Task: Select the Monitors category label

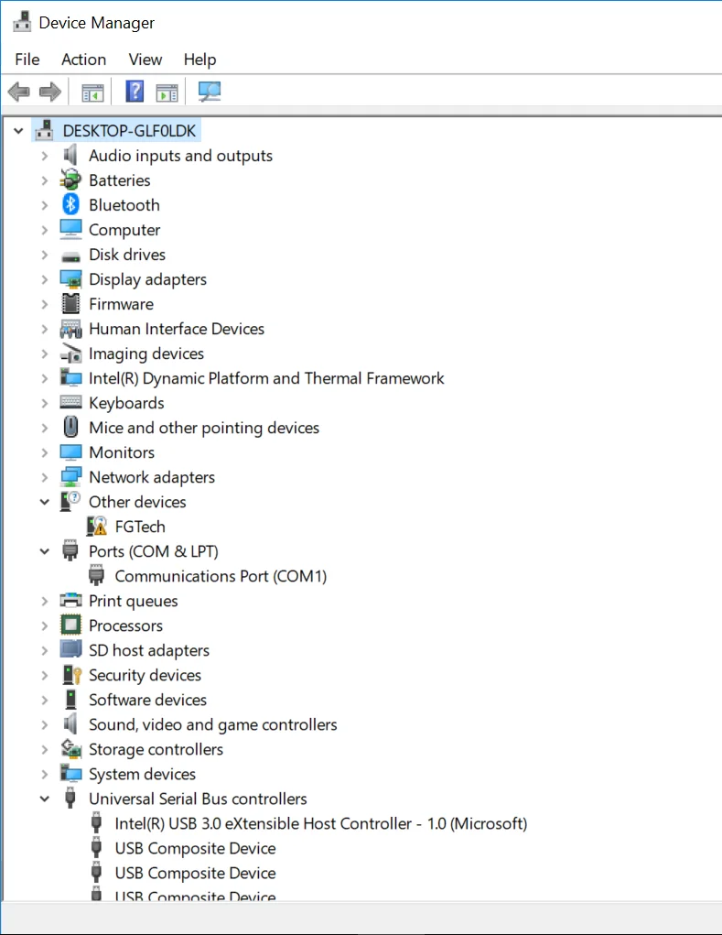Action: coord(122,452)
